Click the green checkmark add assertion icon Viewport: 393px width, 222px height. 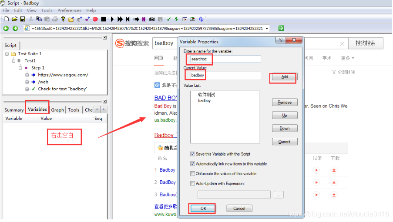pyautogui.click(x=169, y=19)
